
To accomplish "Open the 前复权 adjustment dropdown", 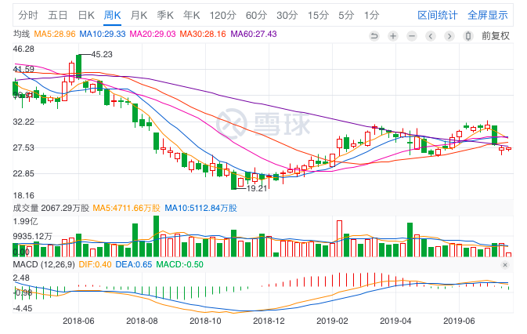I will pyautogui.click(x=496, y=35).
